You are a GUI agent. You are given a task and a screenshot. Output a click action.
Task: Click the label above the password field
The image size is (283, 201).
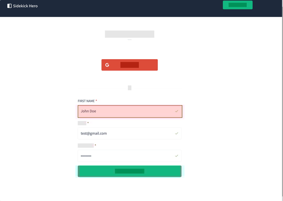click(86, 146)
